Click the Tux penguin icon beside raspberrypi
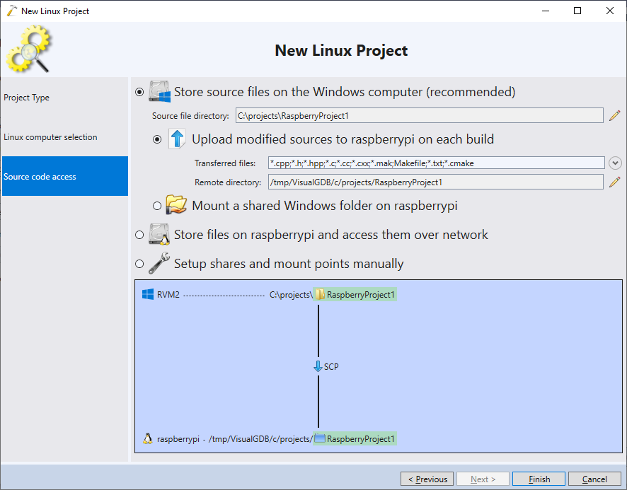The height and width of the screenshot is (490, 627). pos(148,438)
